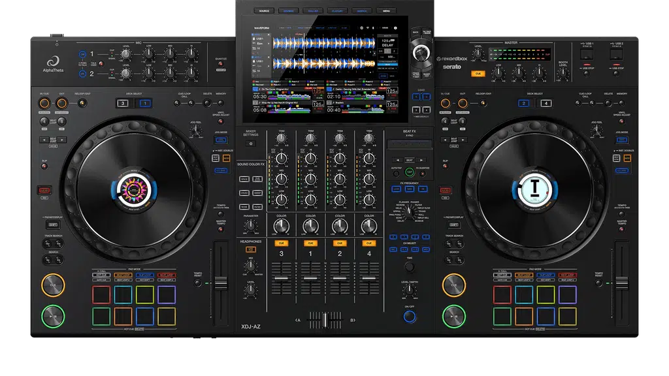Screen dimensions: 669x376
Task: Select deck 1 on the left deck selector
Action: pos(145,103)
